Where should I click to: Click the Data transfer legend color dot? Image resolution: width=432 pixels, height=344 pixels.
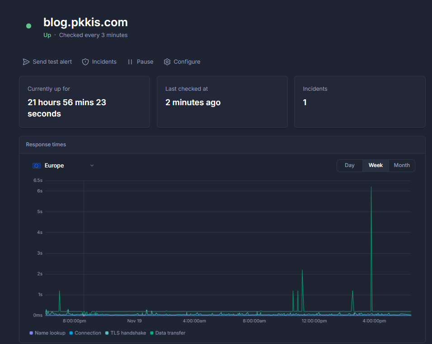point(152,333)
